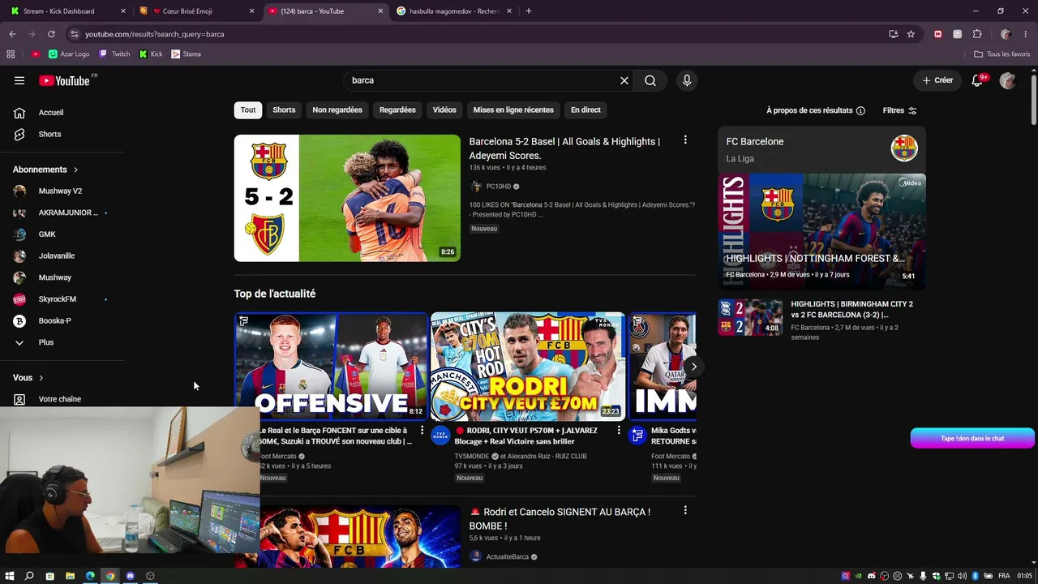Open the Mushway V2 subscription
This screenshot has width=1038, height=584.
(x=62, y=191)
